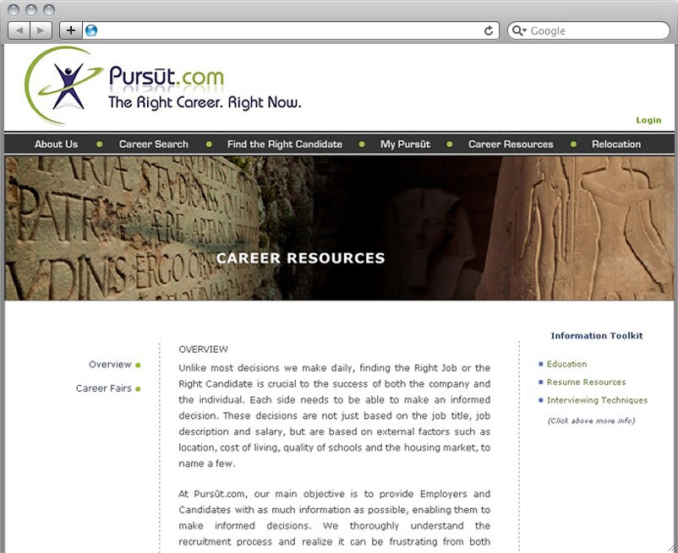Click the browser forward arrow button
Screen dimensions: 678x553
[x=41, y=30]
